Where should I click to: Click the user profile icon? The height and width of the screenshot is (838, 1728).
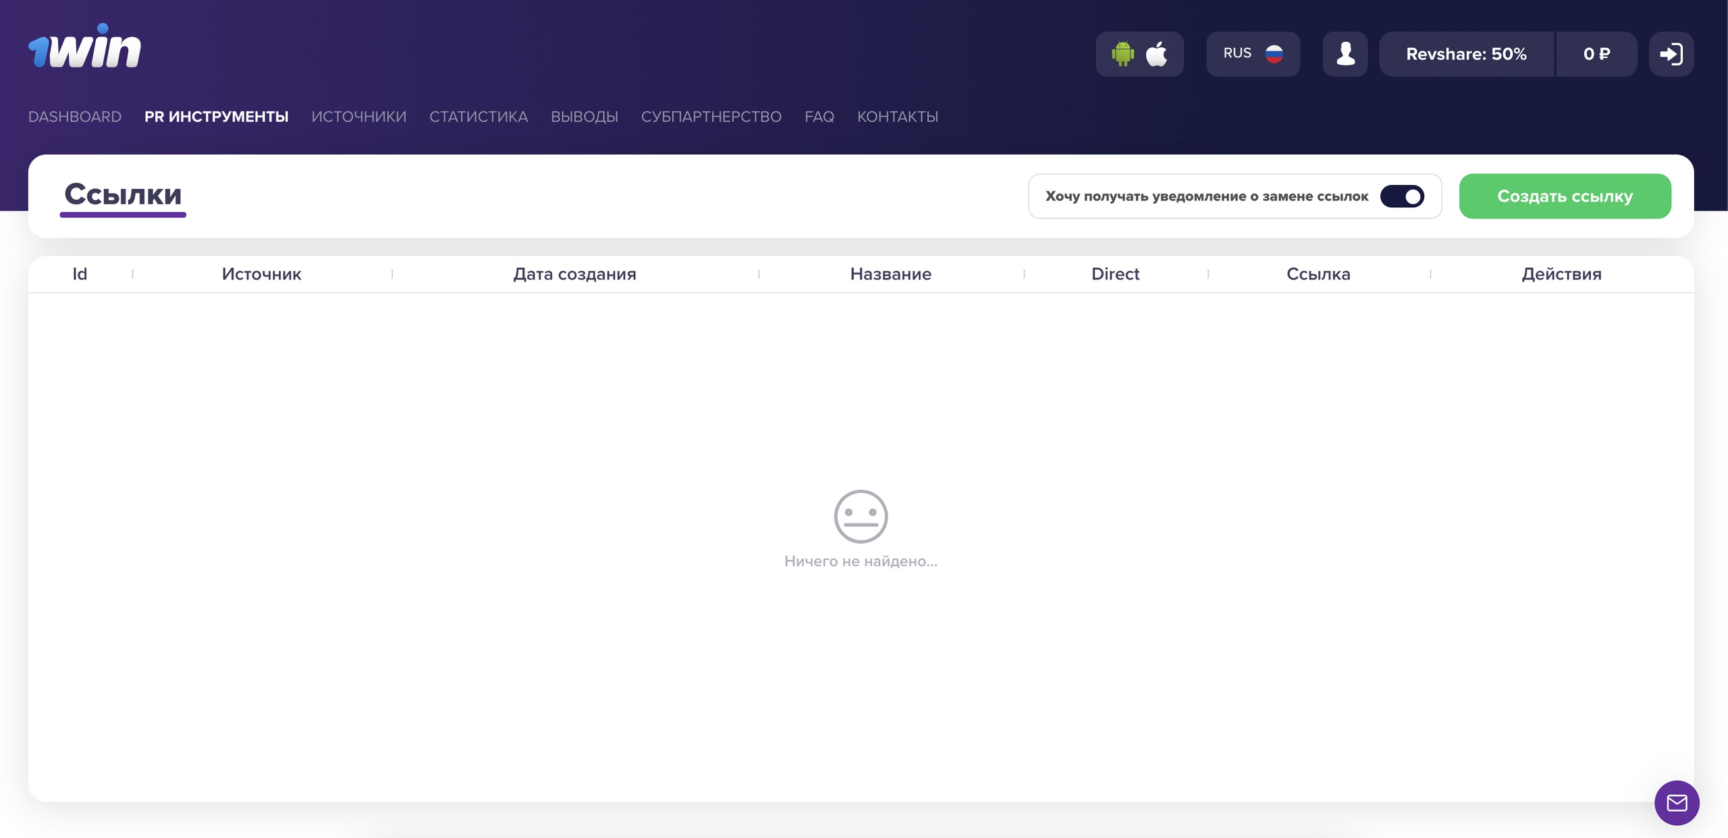point(1345,54)
